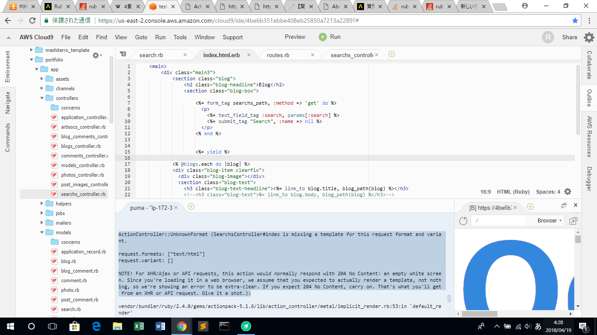Screen dimensions: 597x335
Task: Open the File menu
Action: click(x=66, y=37)
